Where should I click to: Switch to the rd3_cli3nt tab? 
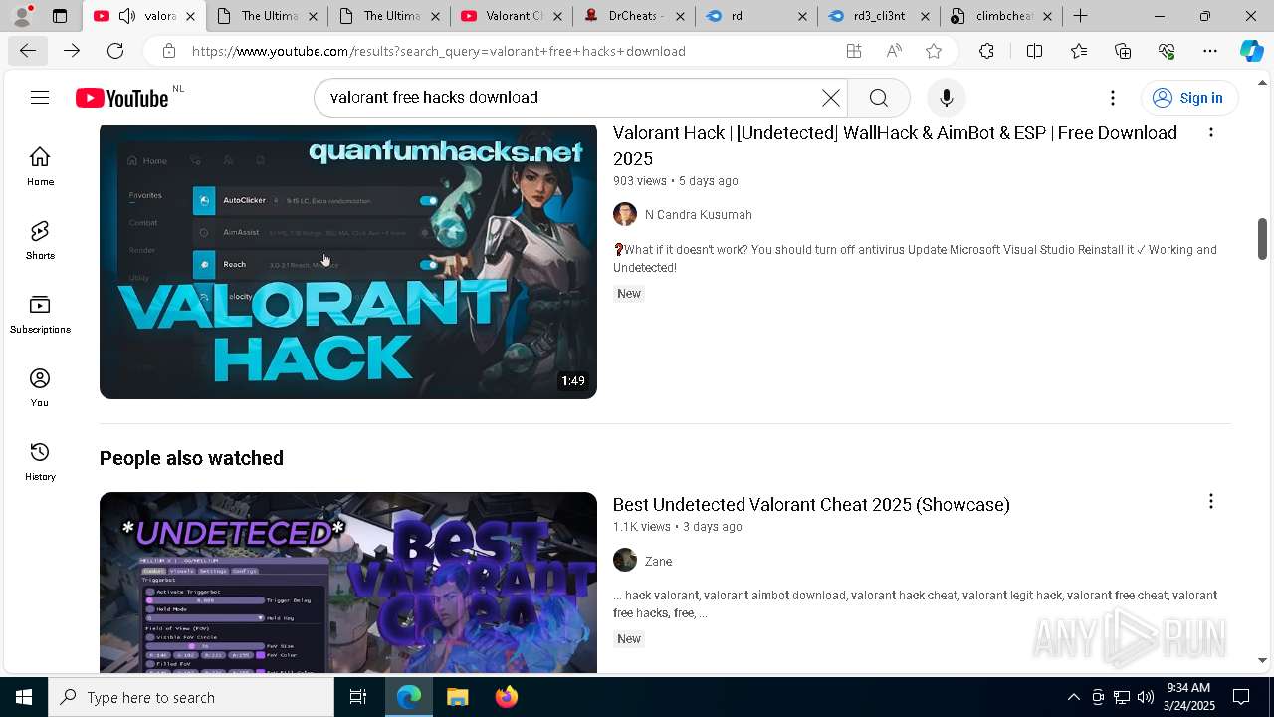tap(879, 16)
